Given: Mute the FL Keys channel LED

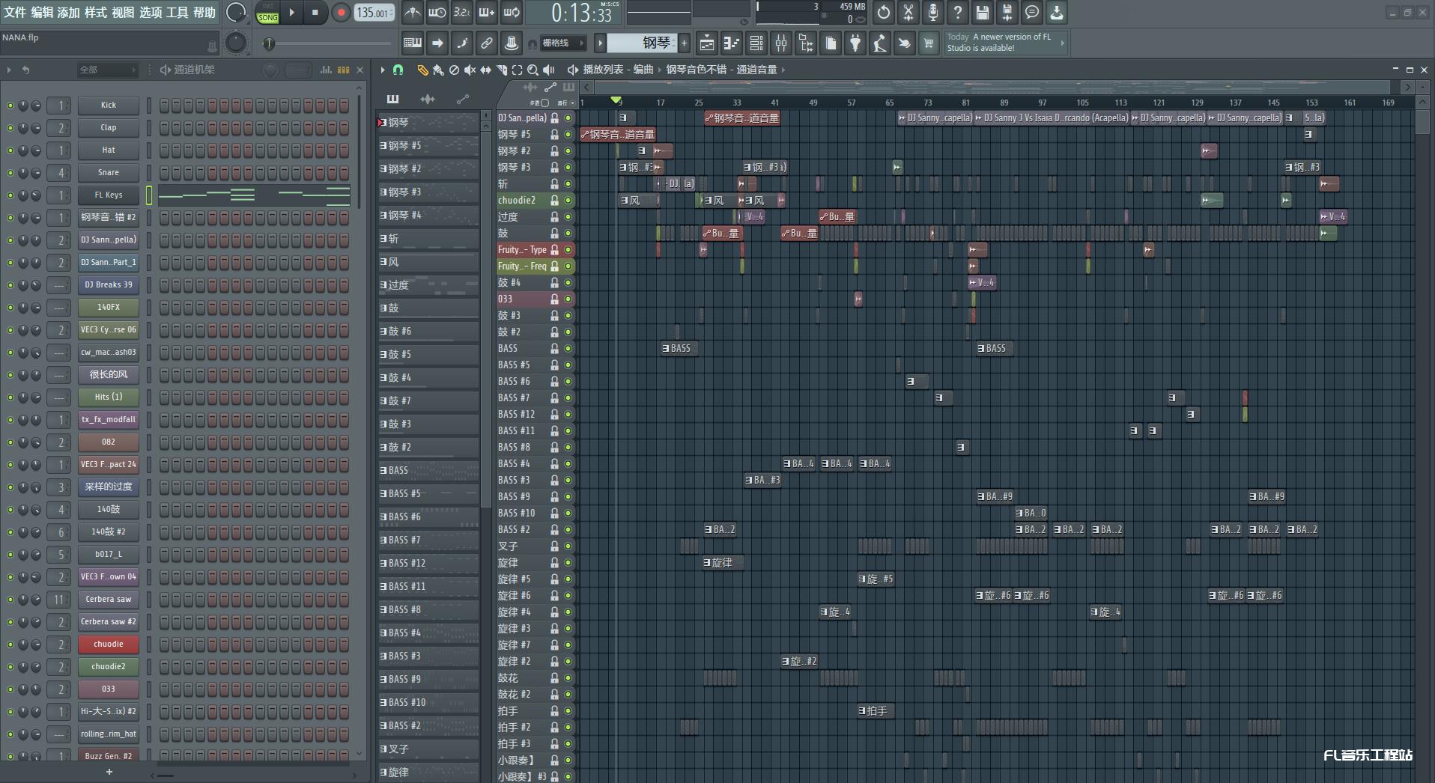Looking at the screenshot, I should click(10, 195).
